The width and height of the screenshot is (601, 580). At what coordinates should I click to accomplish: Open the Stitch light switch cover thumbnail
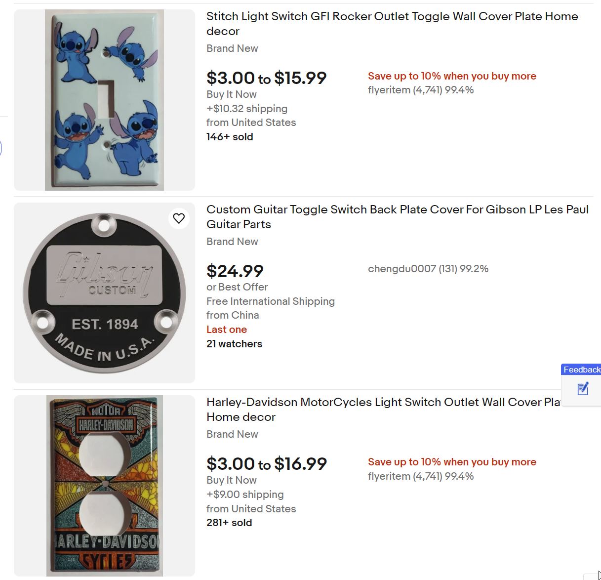[104, 100]
